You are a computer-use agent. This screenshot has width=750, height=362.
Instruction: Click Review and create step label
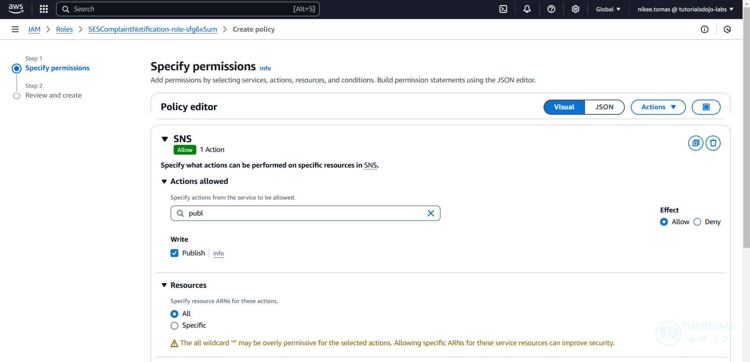(x=54, y=95)
